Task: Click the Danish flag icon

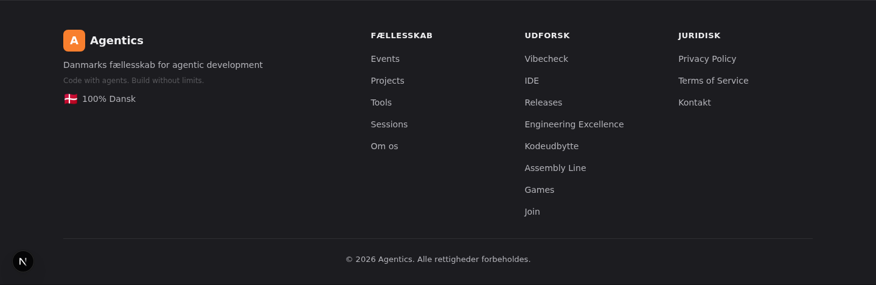Action: click(71, 99)
